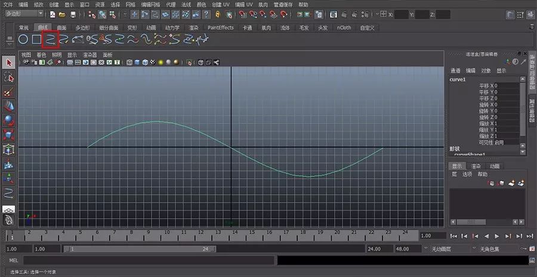
Task: Select the universal manipulator tool icon
Action: click(8, 150)
